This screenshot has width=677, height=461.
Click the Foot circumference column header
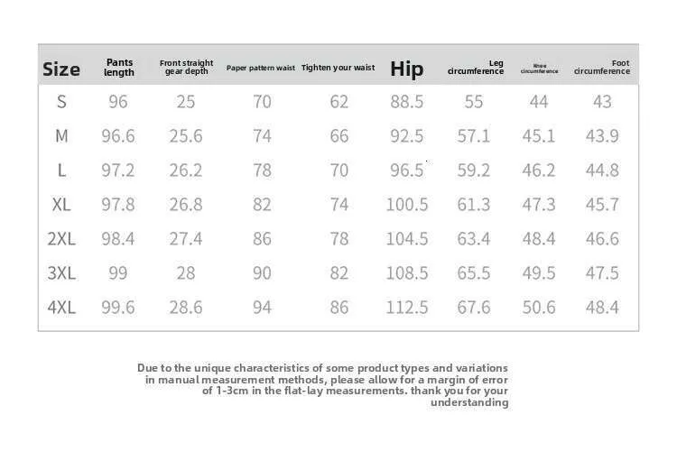[602, 68]
